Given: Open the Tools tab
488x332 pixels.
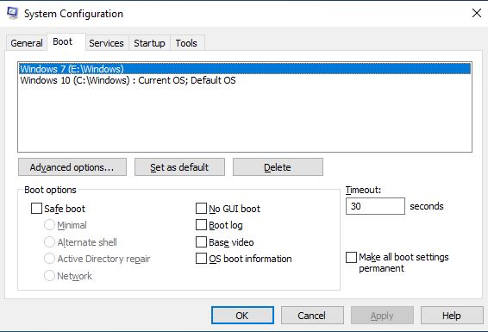Looking at the screenshot, I should point(186,43).
